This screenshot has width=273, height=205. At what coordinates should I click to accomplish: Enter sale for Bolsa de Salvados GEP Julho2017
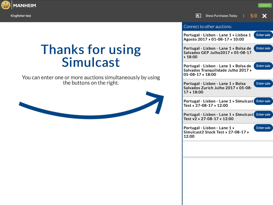tap(263, 48)
